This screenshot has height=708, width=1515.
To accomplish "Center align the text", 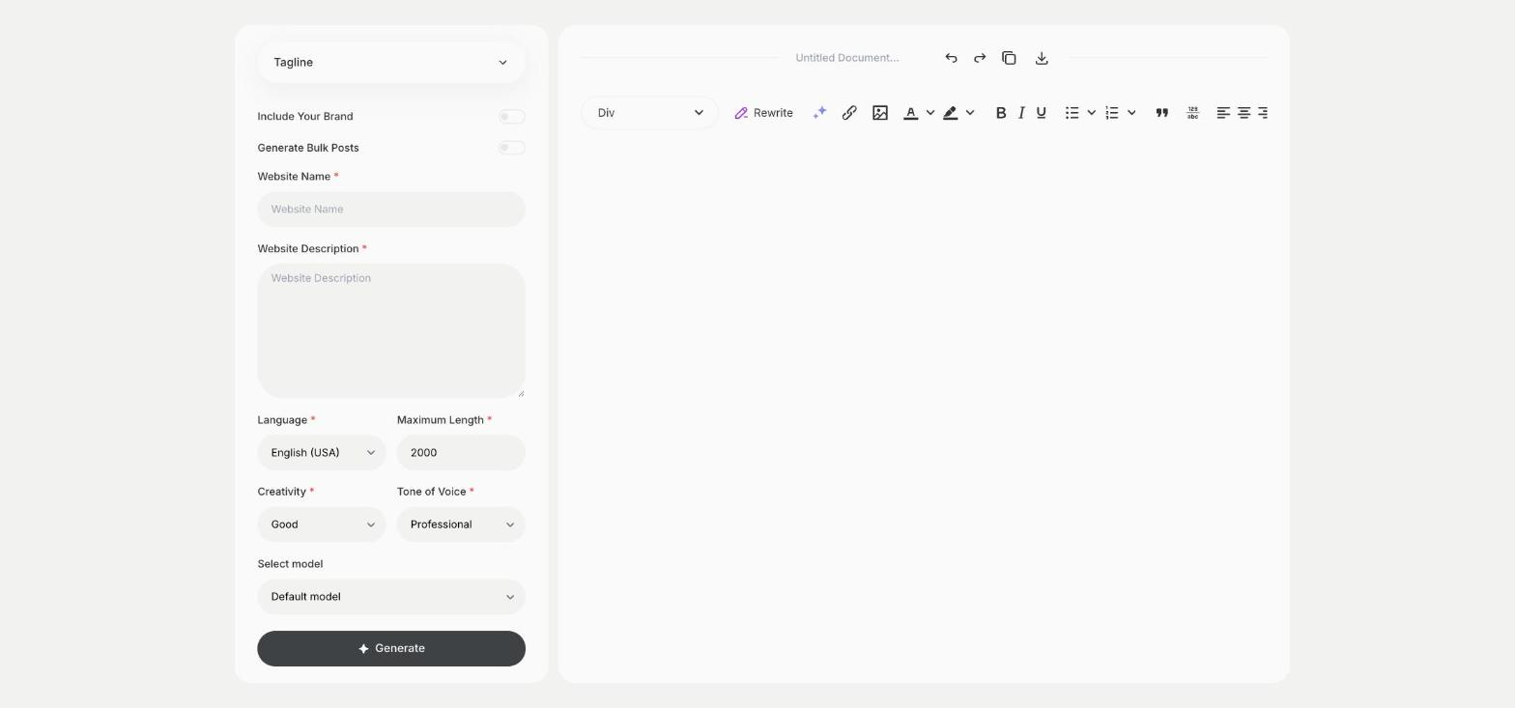I will [1244, 113].
